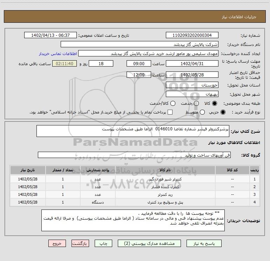
Task: Click the کد کالا column header
Action: coord(232,170)
